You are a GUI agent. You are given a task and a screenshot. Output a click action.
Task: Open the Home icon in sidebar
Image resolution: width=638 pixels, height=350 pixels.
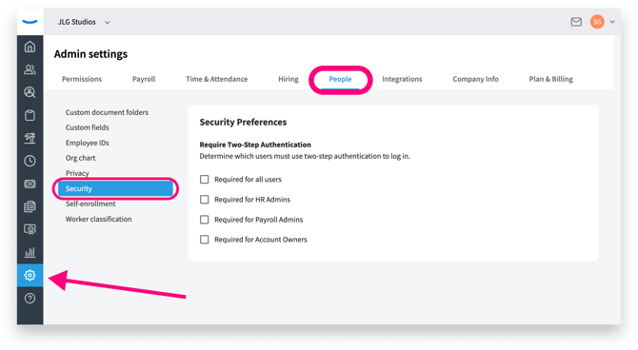30,47
